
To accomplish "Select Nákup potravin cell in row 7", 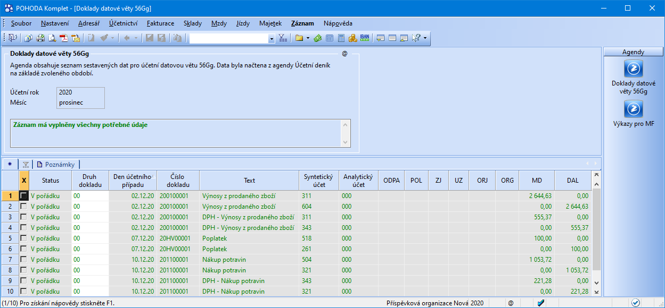I will click(x=249, y=260).
